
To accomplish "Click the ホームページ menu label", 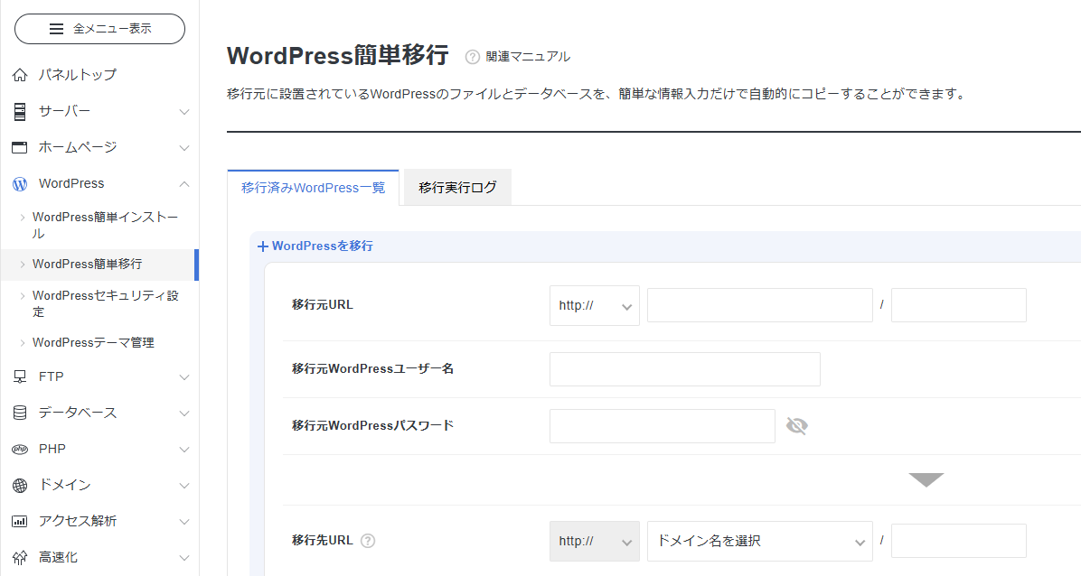I will click(x=77, y=147).
